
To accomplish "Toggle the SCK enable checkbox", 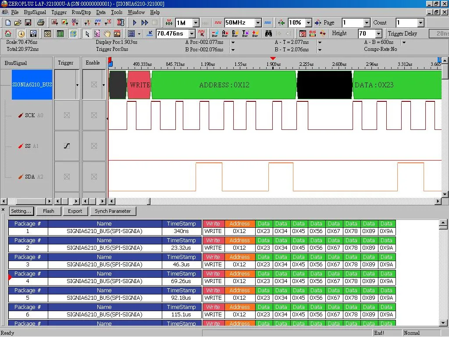I will pyautogui.click(x=94, y=115).
